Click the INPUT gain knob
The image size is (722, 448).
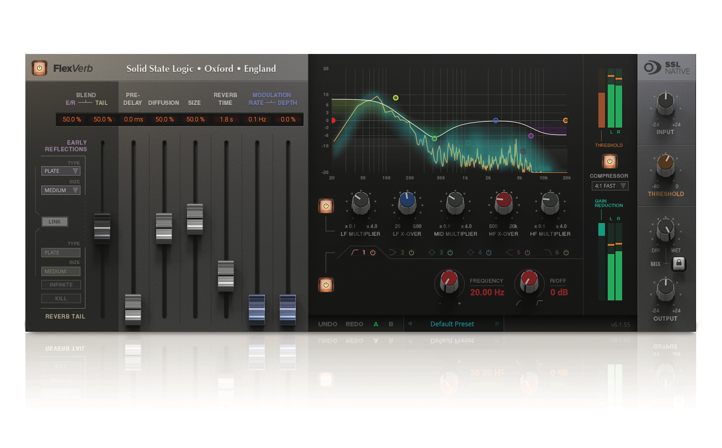click(x=666, y=104)
